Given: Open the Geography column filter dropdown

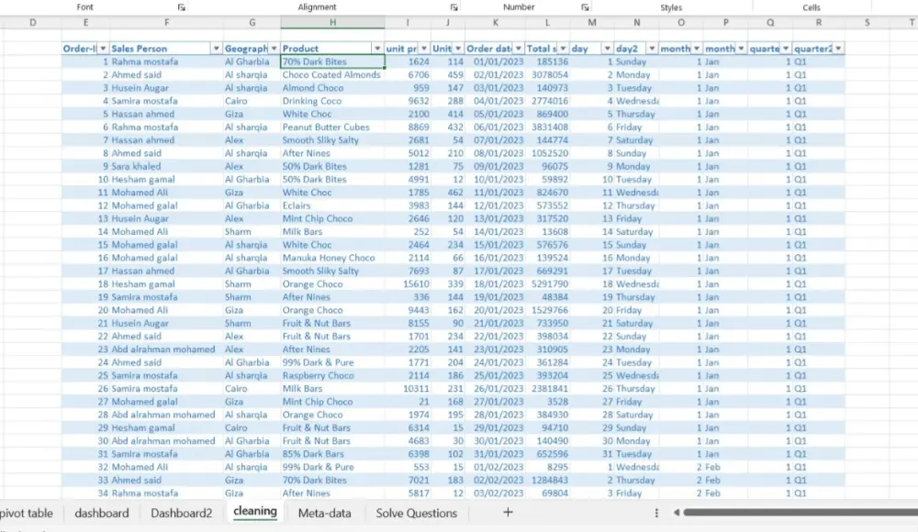Looking at the screenshot, I should point(273,48).
